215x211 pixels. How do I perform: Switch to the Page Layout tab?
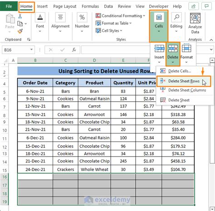point(65,6)
